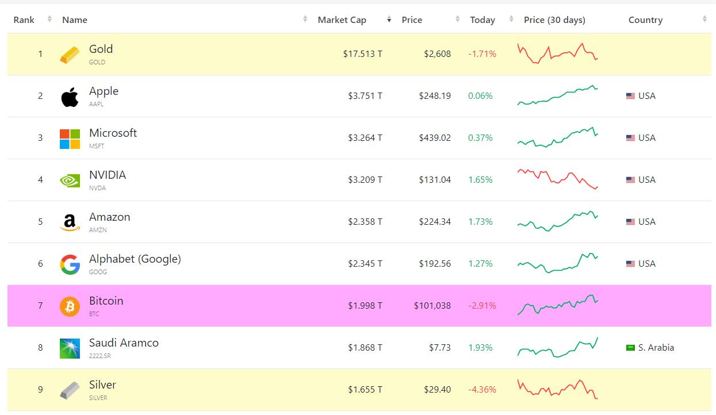Open the Alphabet (Google) name link
This screenshot has width=716, height=415.
pyautogui.click(x=135, y=259)
